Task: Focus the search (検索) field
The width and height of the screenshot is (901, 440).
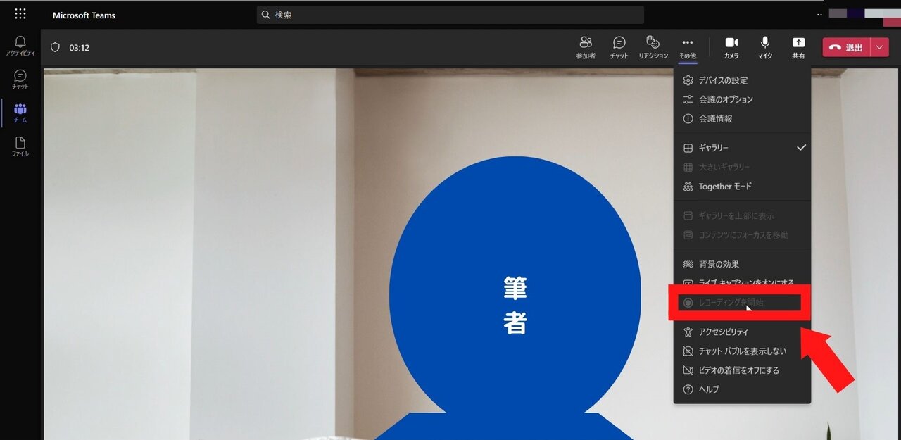Action: pos(450,15)
